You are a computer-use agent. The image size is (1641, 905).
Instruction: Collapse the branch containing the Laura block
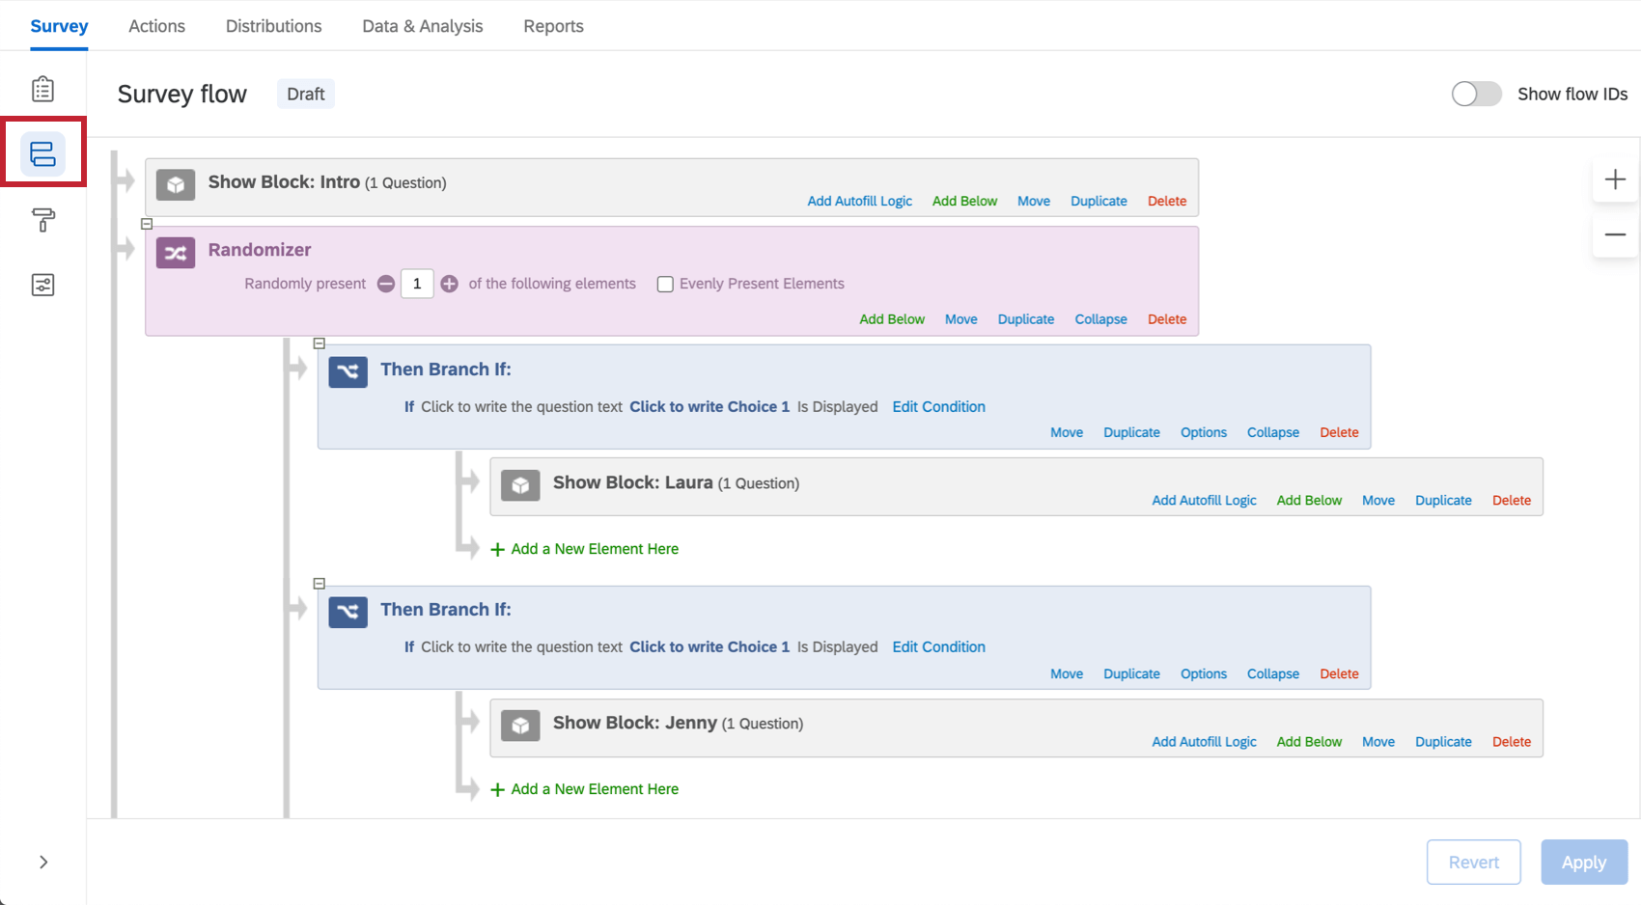point(1272,432)
